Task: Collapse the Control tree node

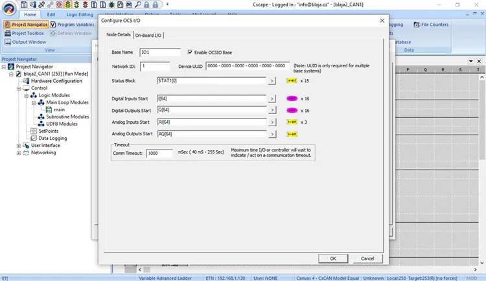Action: tap(18, 88)
